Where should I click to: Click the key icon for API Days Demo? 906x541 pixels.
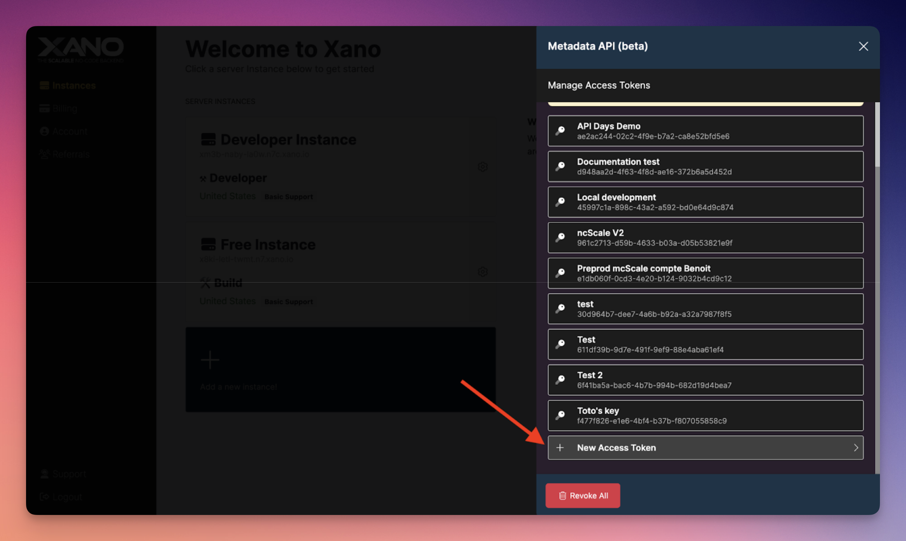(560, 131)
